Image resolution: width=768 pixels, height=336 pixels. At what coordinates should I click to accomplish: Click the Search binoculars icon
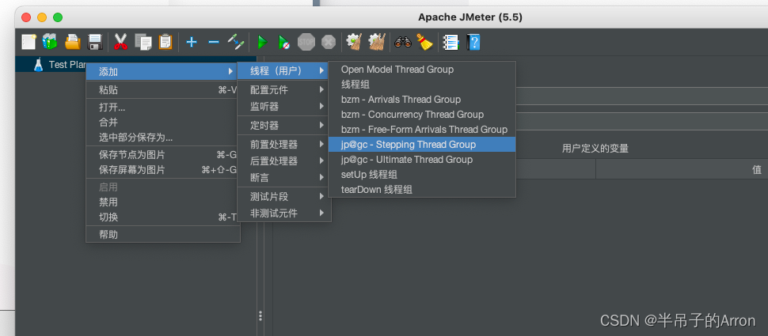tap(403, 42)
